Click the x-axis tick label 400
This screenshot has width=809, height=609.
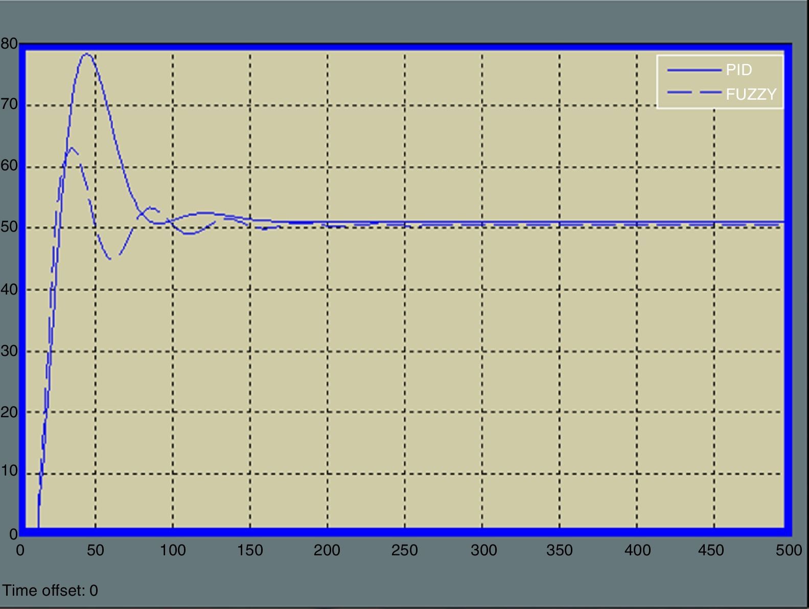pos(637,550)
